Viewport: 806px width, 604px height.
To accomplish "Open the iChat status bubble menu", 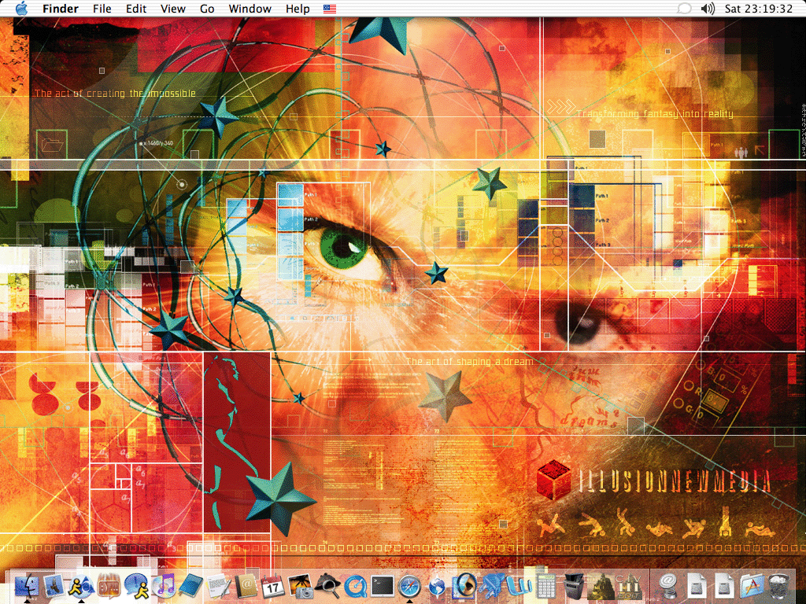I will (x=684, y=9).
